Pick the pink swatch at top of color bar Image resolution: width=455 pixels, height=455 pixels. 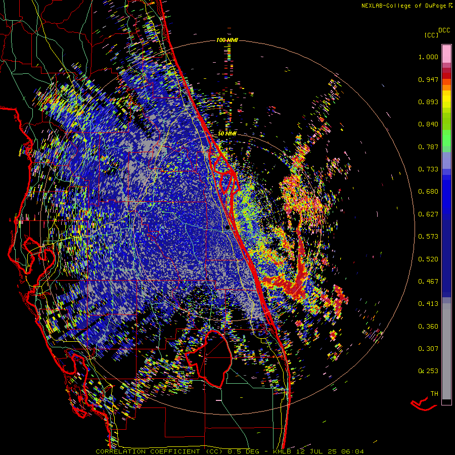[446, 54]
